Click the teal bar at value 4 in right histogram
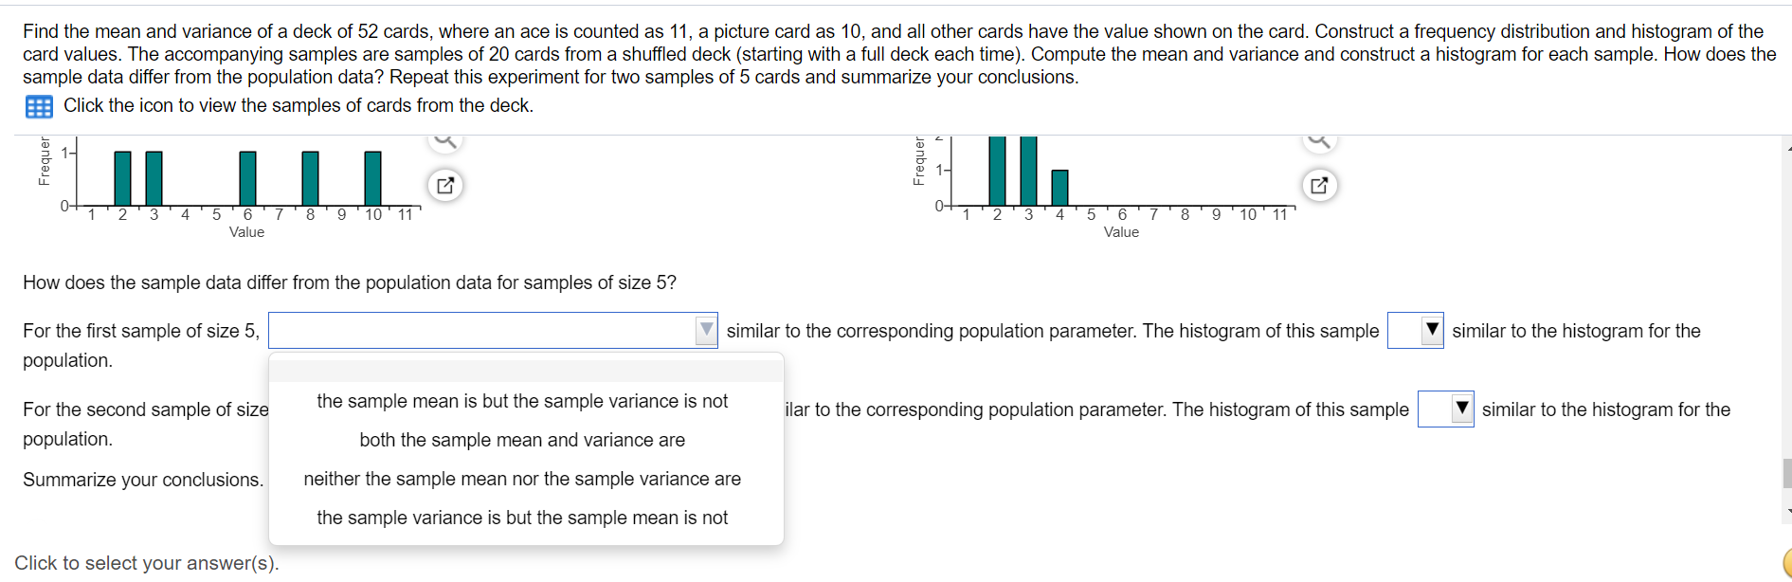1792x582 pixels. 1060,188
